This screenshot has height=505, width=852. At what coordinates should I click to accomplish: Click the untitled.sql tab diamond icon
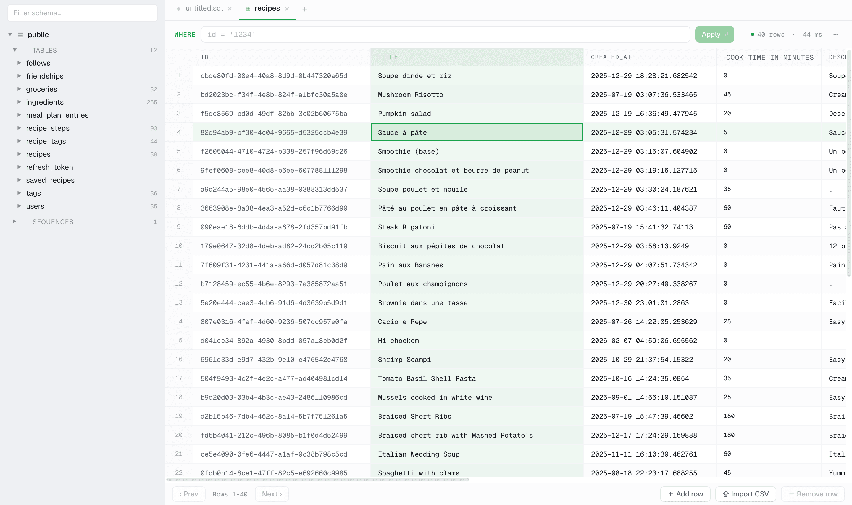click(x=179, y=9)
